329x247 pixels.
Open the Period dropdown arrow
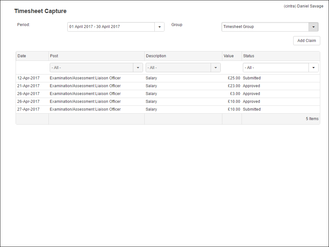160,27
